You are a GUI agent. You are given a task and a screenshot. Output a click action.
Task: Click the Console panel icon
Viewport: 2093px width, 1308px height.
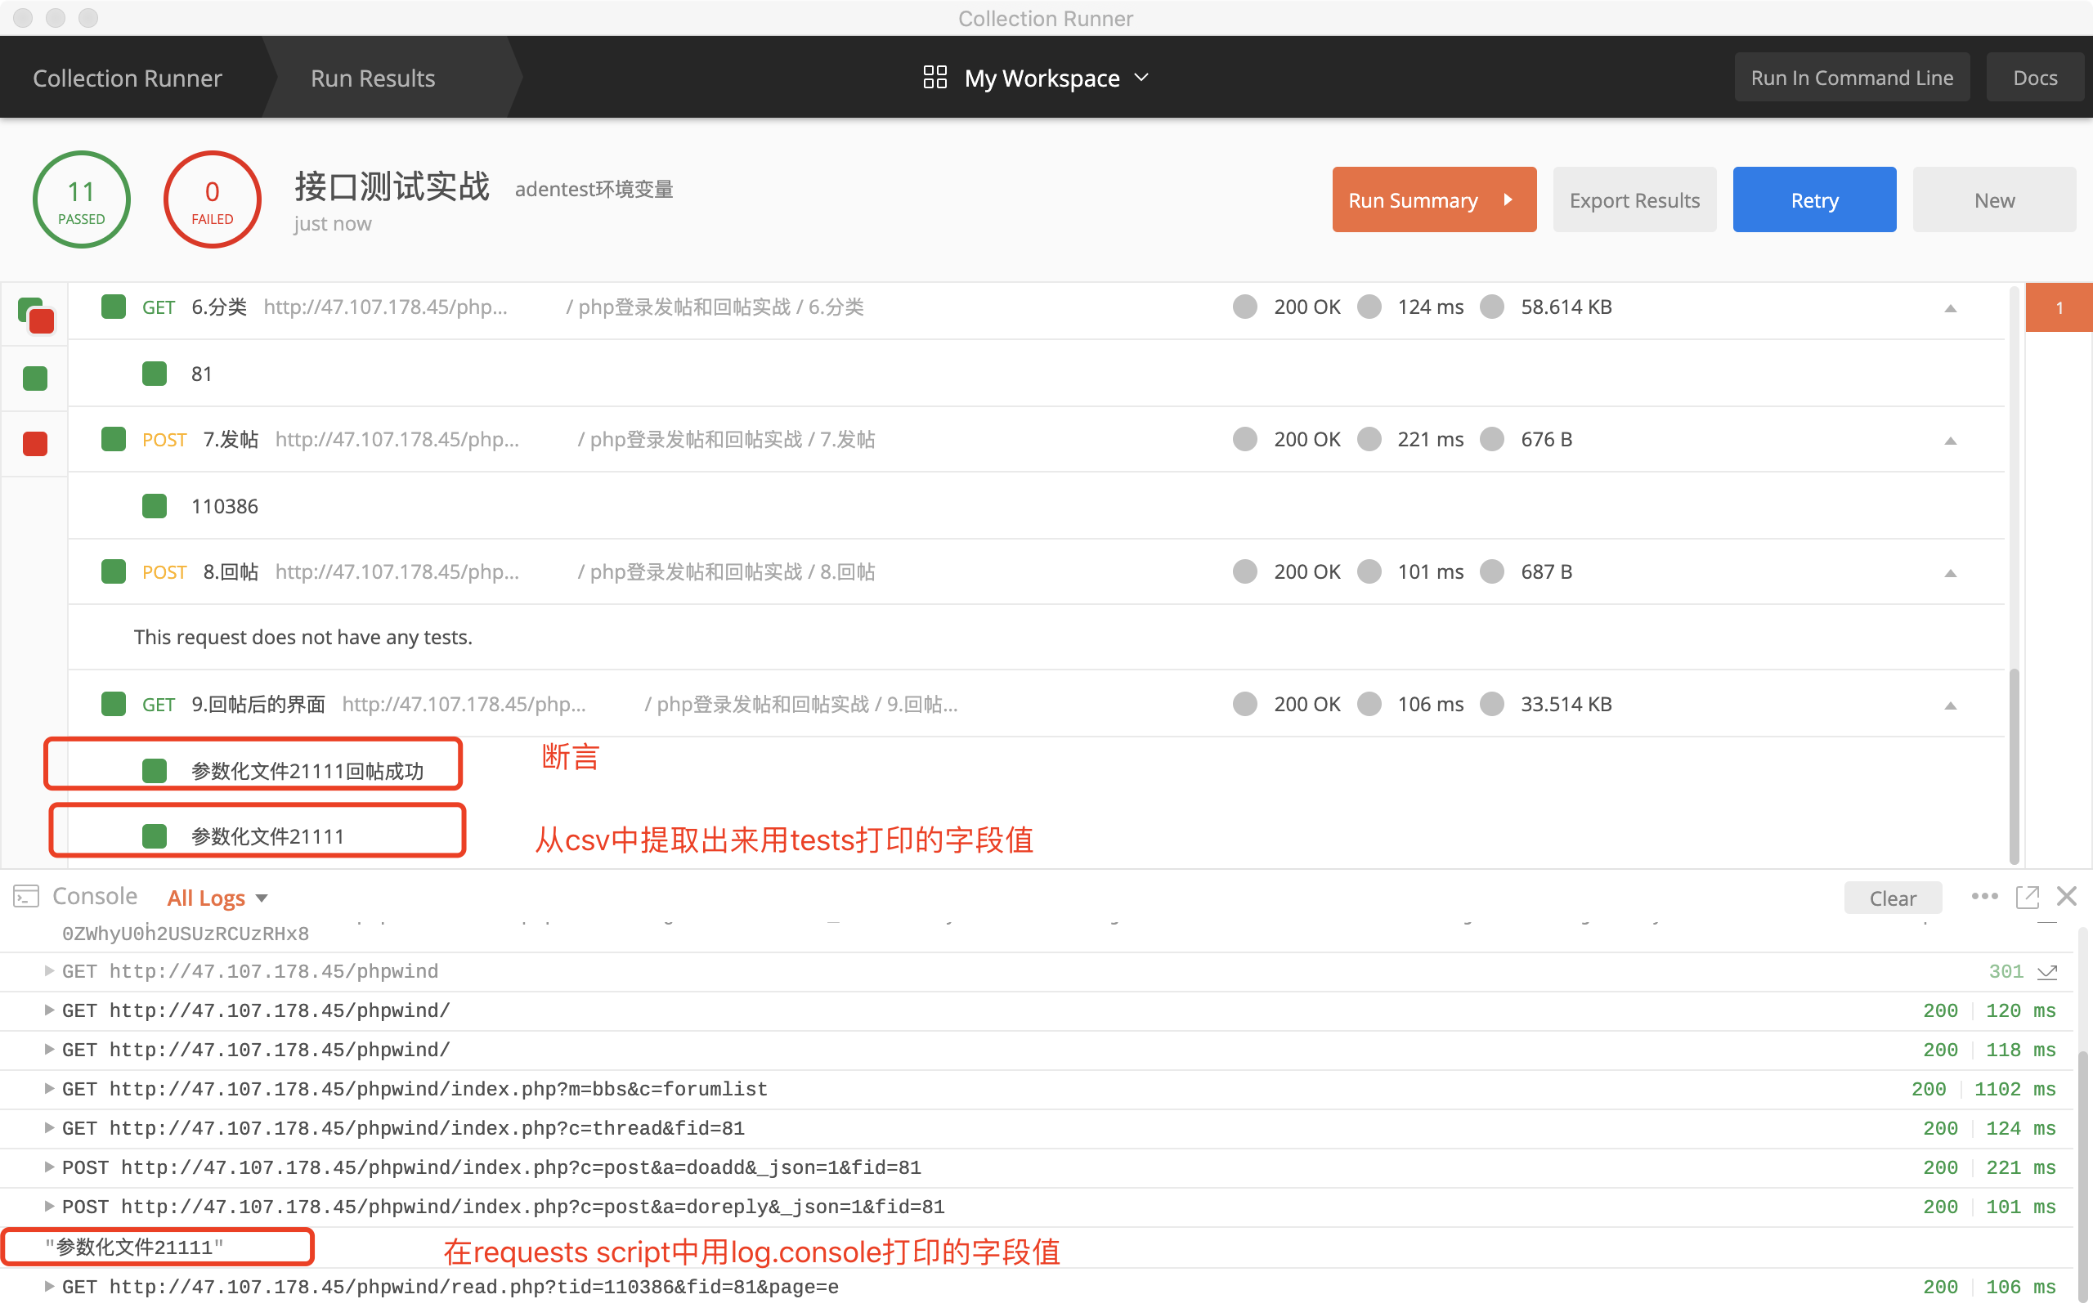[26, 896]
